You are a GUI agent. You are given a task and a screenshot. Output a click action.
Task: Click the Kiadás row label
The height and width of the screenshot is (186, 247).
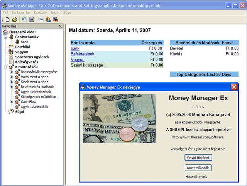click(x=176, y=54)
